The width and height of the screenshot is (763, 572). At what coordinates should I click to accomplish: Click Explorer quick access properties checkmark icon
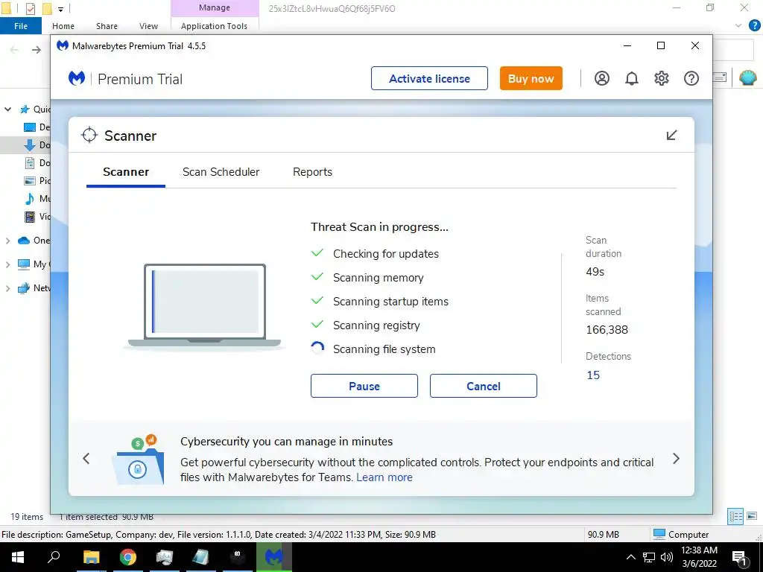[x=30, y=8]
